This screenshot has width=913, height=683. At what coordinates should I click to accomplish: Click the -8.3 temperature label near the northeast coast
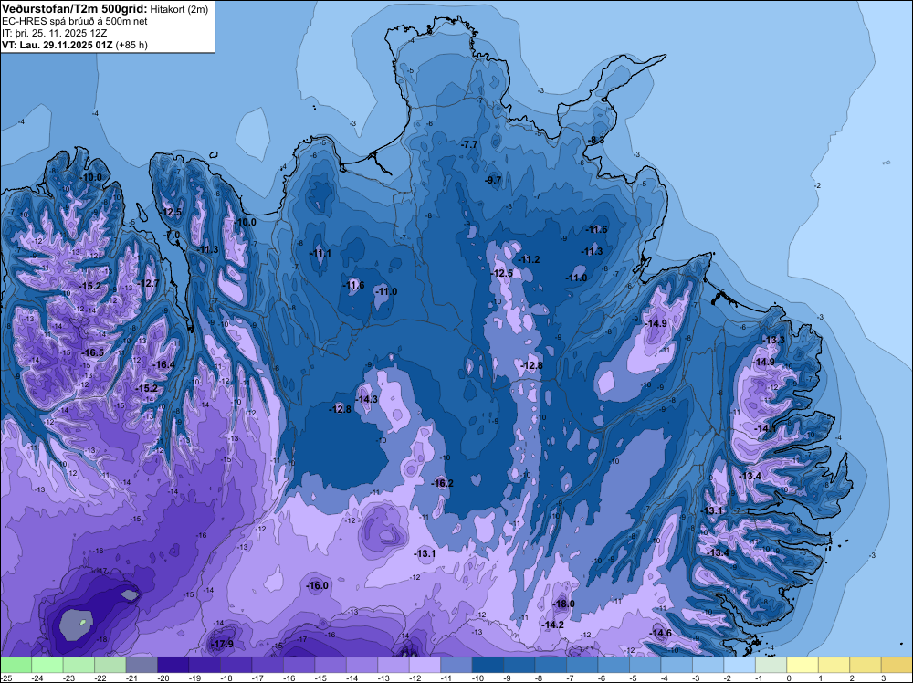tap(595, 141)
